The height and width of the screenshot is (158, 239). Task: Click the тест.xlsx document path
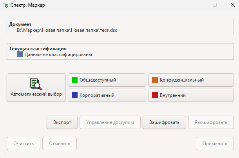[x=67, y=30]
